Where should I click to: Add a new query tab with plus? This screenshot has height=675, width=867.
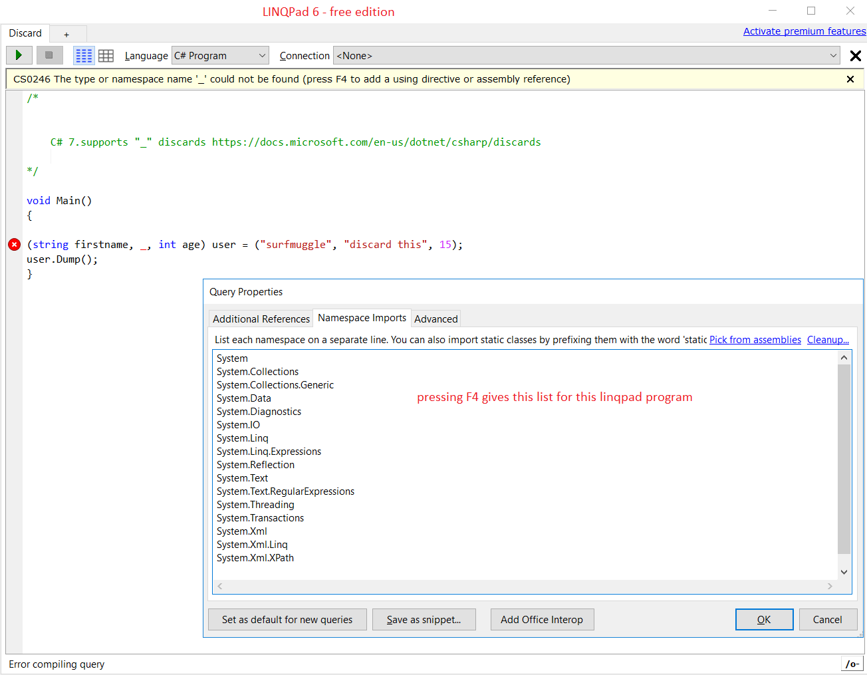pyautogui.click(x=66, y=34)
